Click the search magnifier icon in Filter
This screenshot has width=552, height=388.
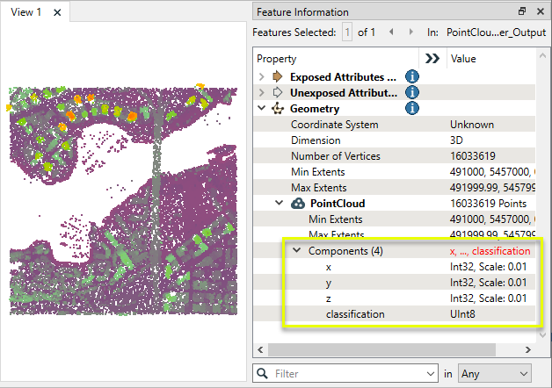[263, 374]
